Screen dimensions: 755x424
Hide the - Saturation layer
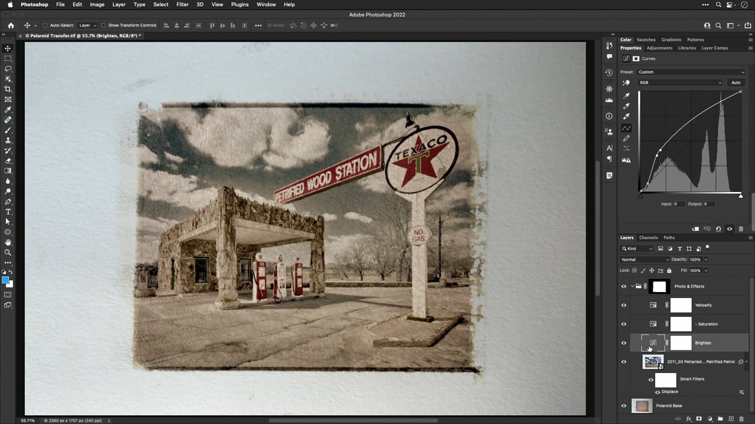623,324
